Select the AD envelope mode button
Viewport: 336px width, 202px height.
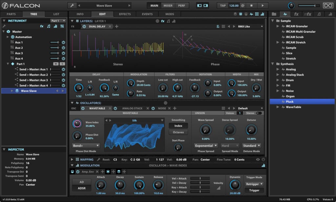[x=82, y=182]
